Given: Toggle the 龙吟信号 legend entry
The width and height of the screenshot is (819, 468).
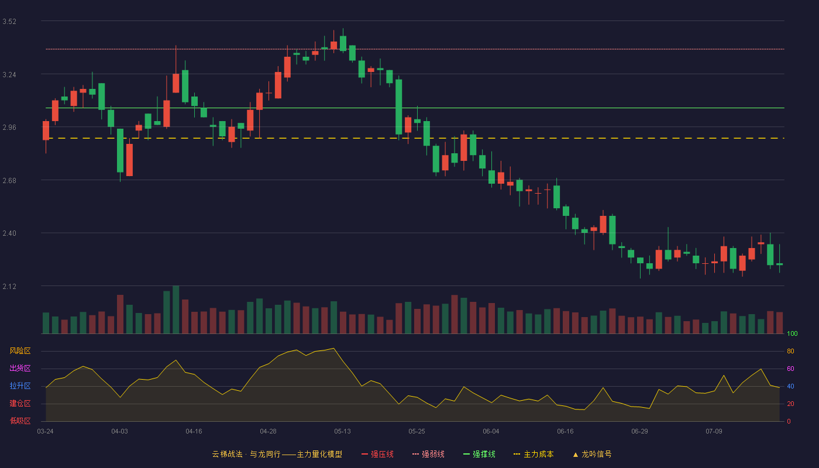Looking at the screenshot, I should (591, 454).
